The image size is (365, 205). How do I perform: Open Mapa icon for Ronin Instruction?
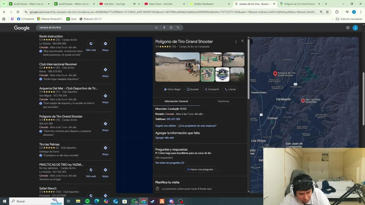105,44
